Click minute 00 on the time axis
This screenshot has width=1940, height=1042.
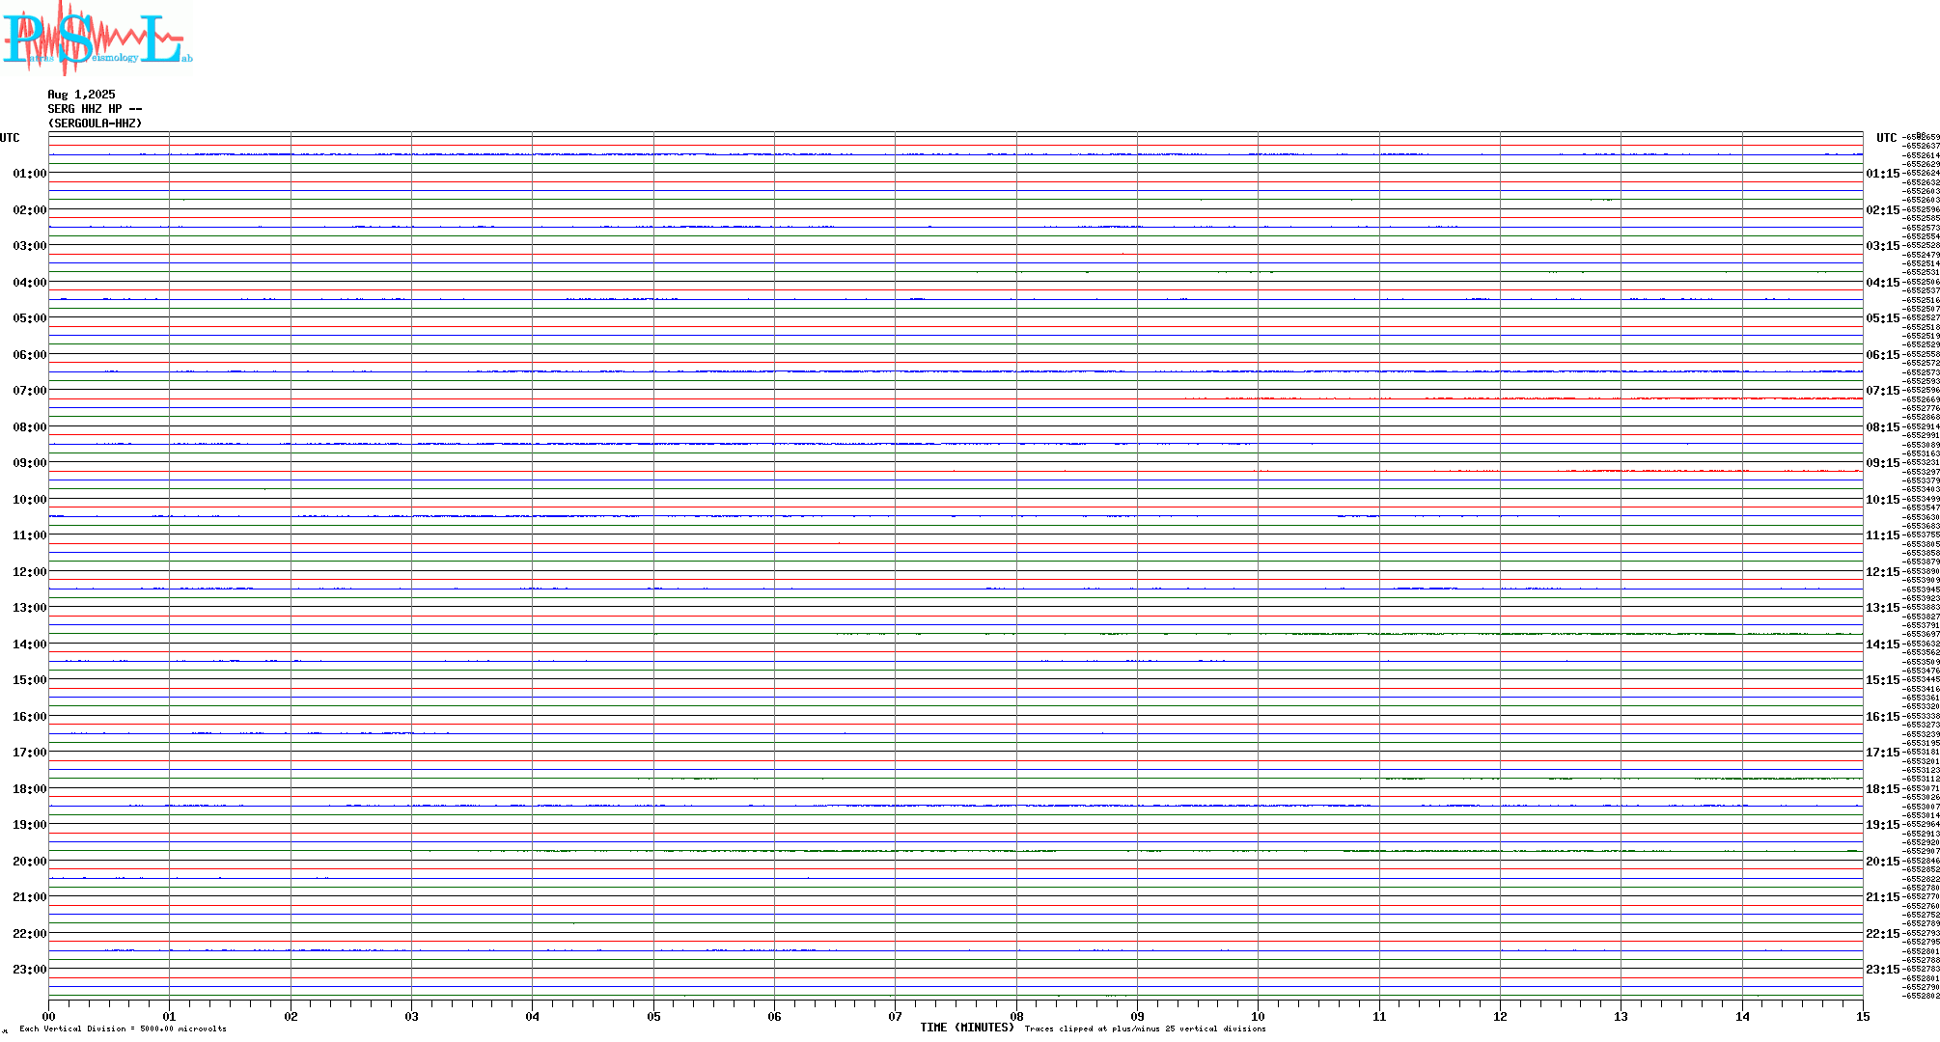[48, 1016]
